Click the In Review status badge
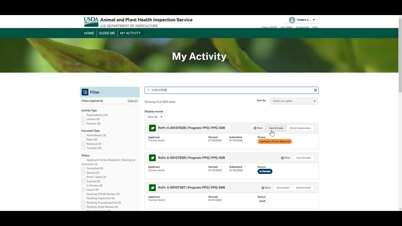This screenshot has width=402, height=226. [265, 171]
